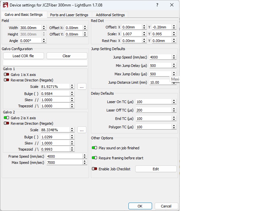
Task: Enable Job Checklist toggle
Action: [x=94, y=169]
